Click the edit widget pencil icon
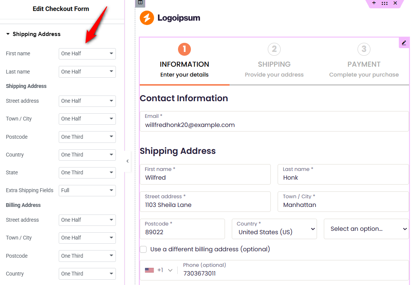 tap(404, 43)
